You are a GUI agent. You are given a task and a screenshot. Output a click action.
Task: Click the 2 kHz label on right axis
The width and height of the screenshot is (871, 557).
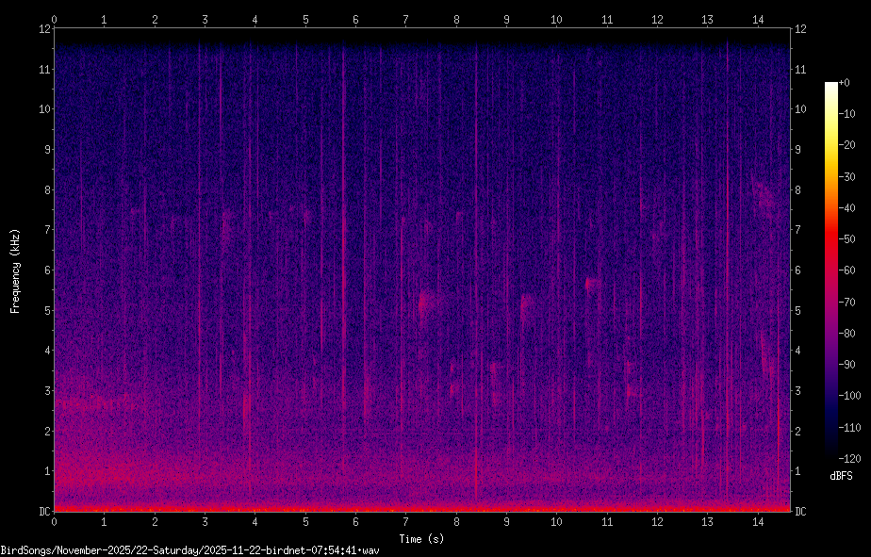click(x=800, y=432)
